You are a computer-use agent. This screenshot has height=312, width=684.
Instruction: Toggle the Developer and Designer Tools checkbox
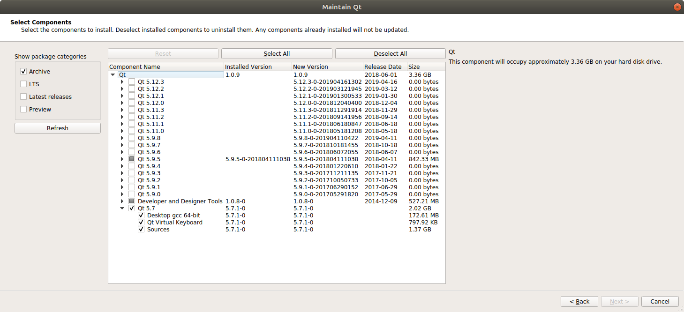tap(132, 201)
